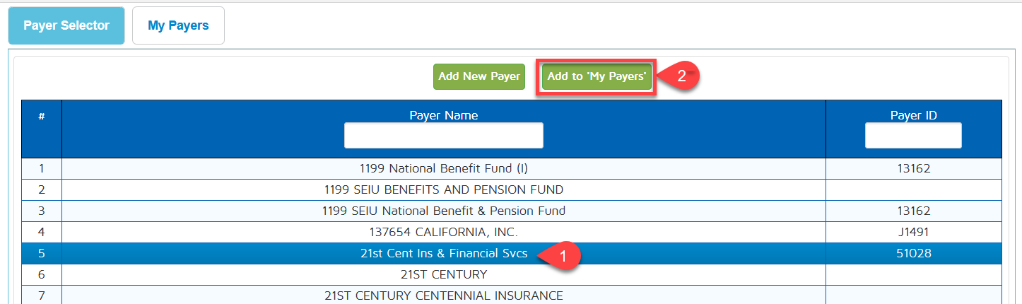This screenshot has width=1022, height=304.
Task: Click the Payer Name column header label
Action: 443,115
